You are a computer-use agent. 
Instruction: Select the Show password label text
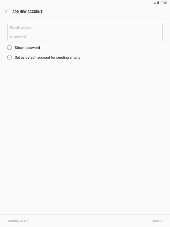click(x=27, y=48)
